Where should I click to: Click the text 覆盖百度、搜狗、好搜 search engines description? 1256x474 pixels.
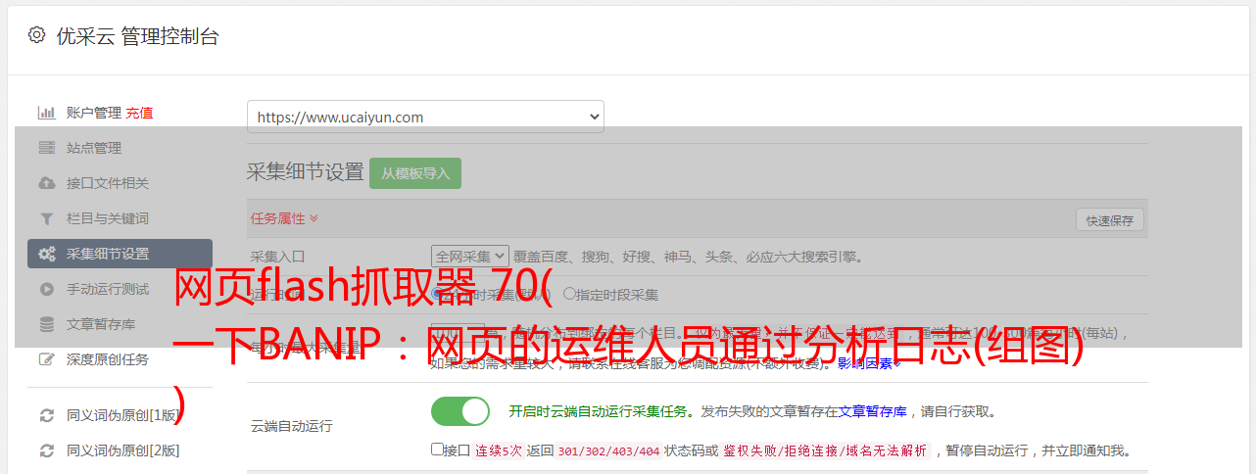[x=688, y=257]
